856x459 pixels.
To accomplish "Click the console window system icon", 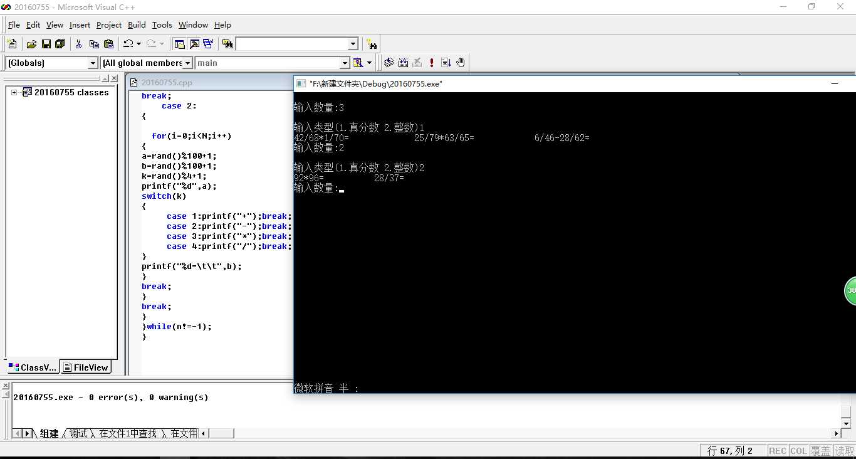I will [301, 83].
